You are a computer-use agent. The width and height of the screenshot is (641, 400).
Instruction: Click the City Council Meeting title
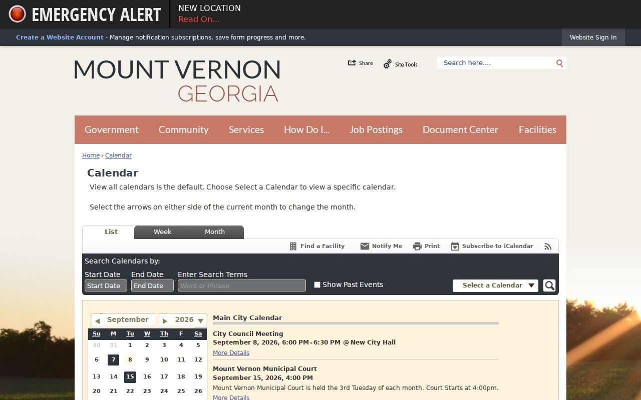[x=248, y=334]
